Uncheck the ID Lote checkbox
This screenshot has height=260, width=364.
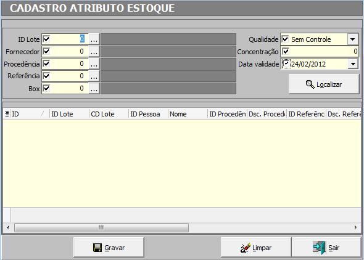(x=46, y=39)
